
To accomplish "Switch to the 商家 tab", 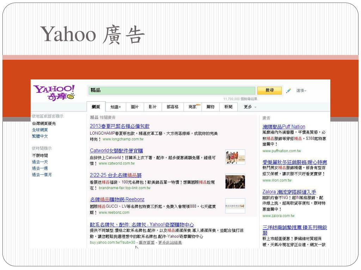I will click(x=193, y=107).
